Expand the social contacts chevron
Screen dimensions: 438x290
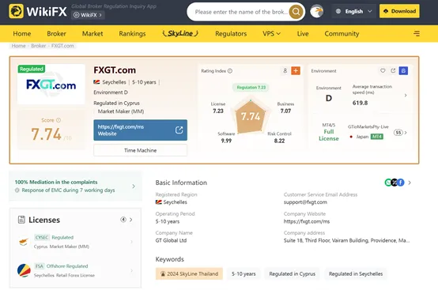(410, 183)
